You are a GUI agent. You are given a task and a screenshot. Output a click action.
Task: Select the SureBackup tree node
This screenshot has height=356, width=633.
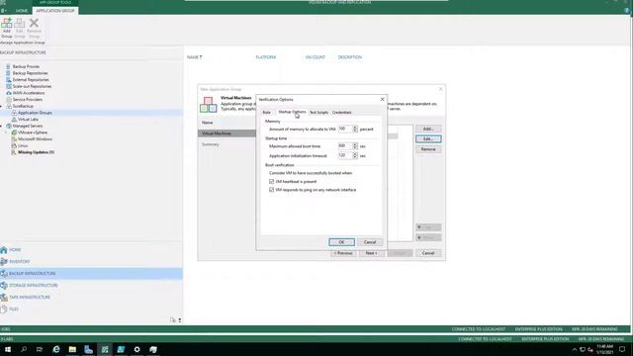[x=23, y=106]
